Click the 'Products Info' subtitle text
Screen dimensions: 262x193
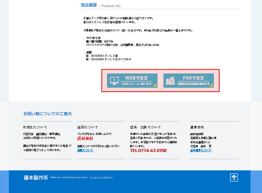click(111, 6)
